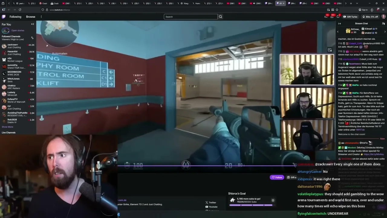The height and width of the screenshot is (218, 387).
Task: Open the Twitter social link
Action: click(211, 203)
